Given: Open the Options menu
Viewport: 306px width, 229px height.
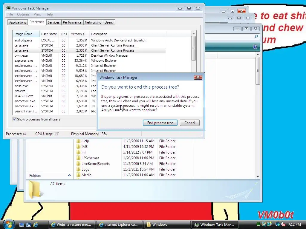Looking at the screenshot, I should tap(23, 14).
